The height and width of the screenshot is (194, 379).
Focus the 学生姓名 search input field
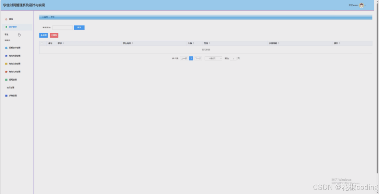tap(62, 27)
